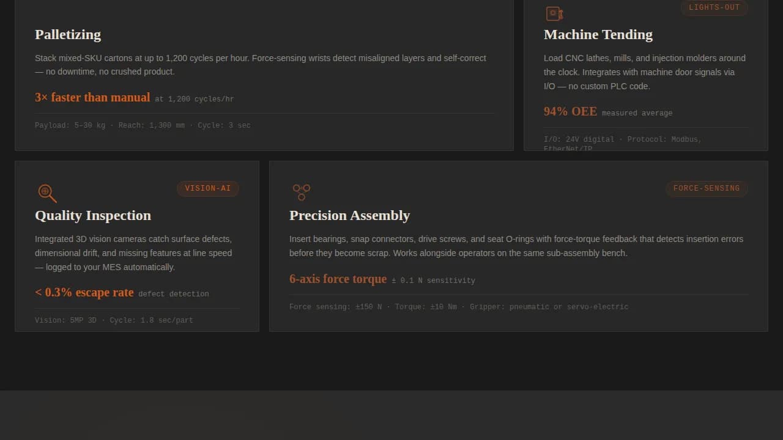Select the Quality Inspection heading
This screenshot has height=440, width=783.
point(92,216)
